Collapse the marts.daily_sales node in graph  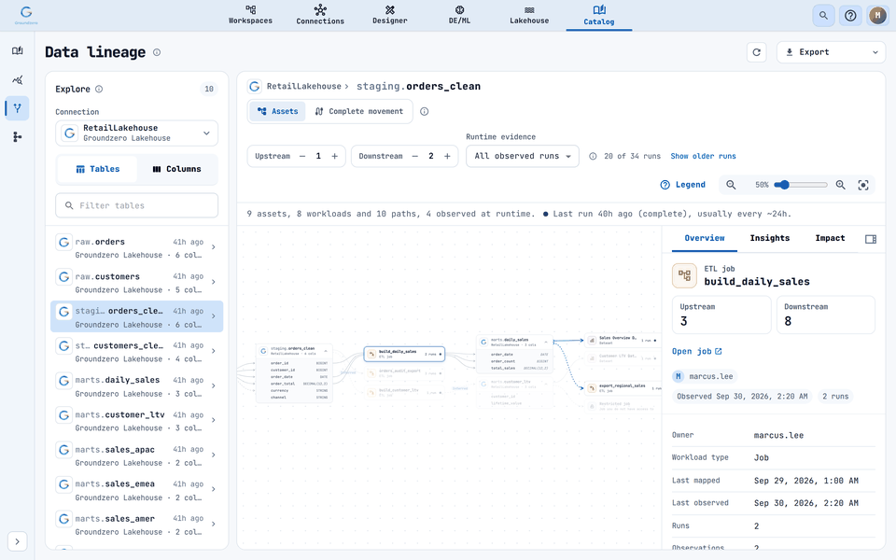[x=546, y=342]
